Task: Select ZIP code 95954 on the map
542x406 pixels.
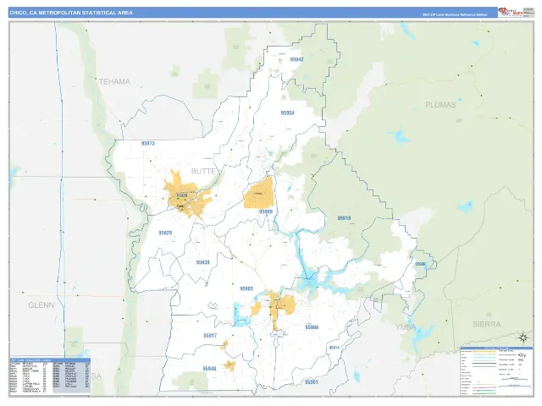Action: point(288,112)
